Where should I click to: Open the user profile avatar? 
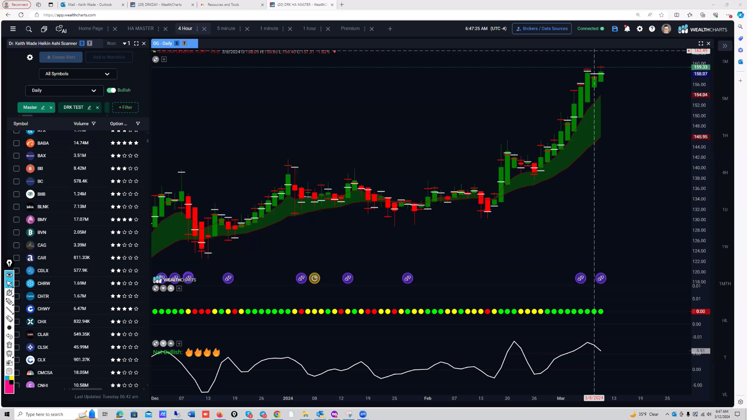(x=666, y=29)
